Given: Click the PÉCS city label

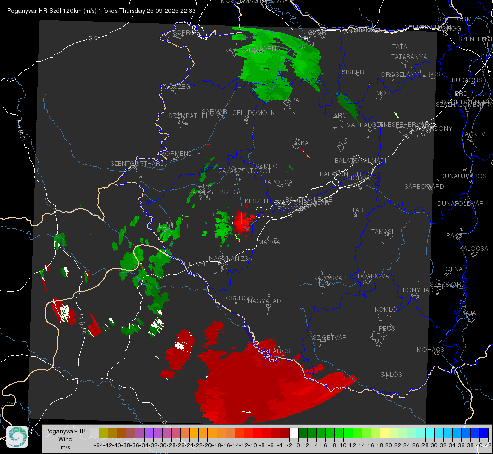Looking at the screenshot, I should [387, 328].
